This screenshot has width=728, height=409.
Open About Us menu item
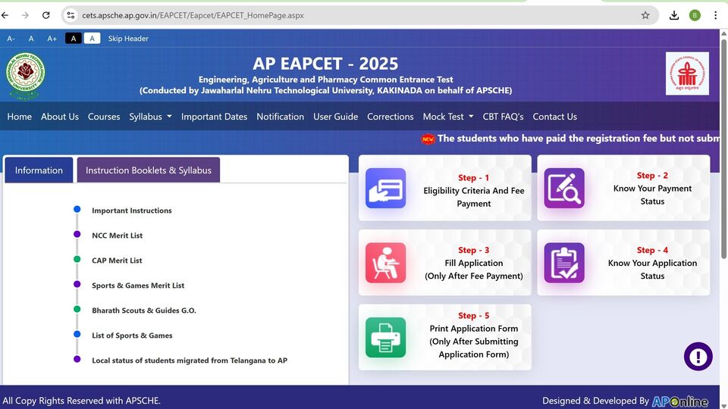60,117
